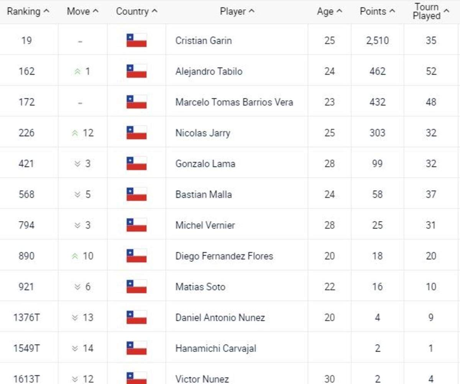Sort table by Move column
Viewport: 460px width, 384px height.
click(x=82, y=11)
